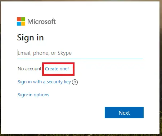This screenshot has width=162, height=136.
Task: Click the background photo strip below dialog
Action: pos(81,135)
